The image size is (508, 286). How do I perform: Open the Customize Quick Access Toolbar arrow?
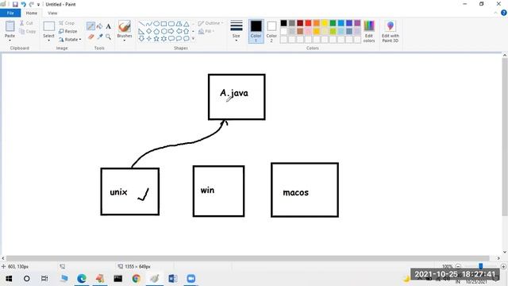39,5
